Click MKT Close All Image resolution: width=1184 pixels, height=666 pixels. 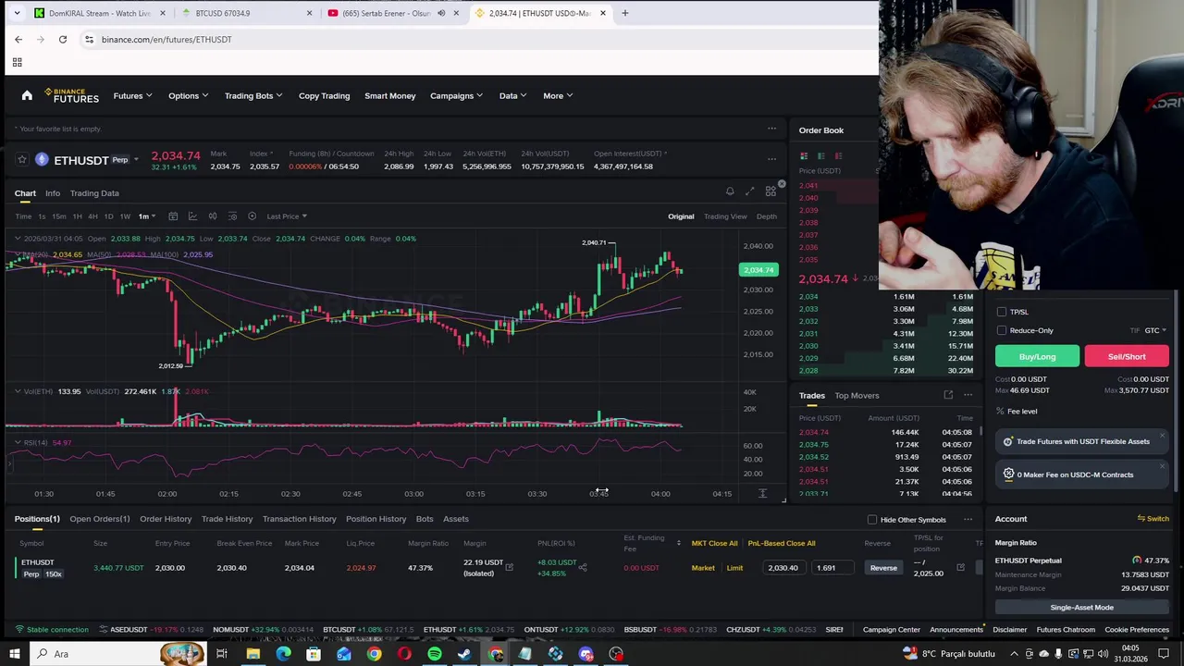pyautogui.click(x=714, y=544)
